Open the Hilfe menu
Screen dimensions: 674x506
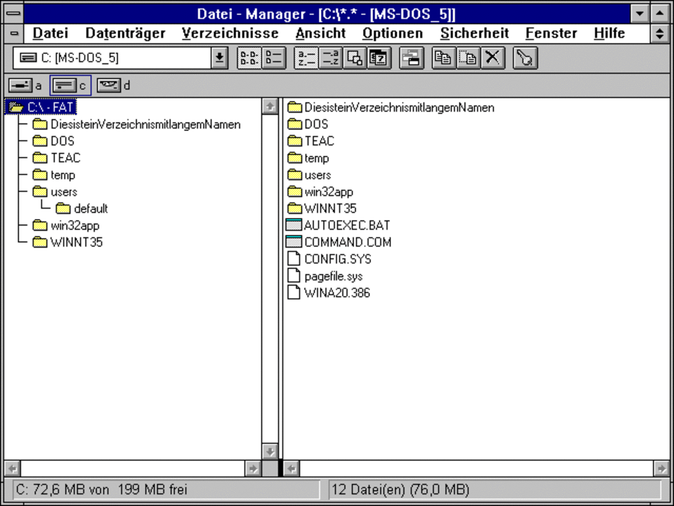(609, 33)
